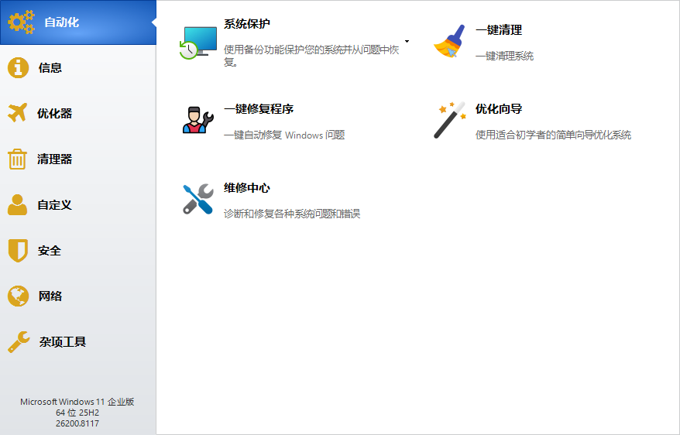This screenshot has width=680, height=435.
Task: Go to the 清理器 section
Action: (78, 159)
